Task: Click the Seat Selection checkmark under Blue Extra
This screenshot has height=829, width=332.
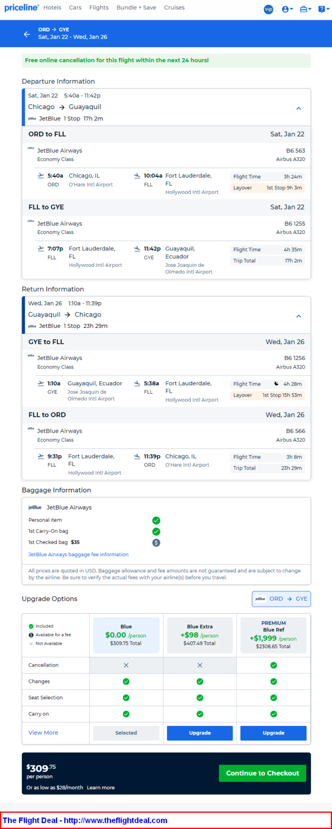Action: tap(200, 698)
